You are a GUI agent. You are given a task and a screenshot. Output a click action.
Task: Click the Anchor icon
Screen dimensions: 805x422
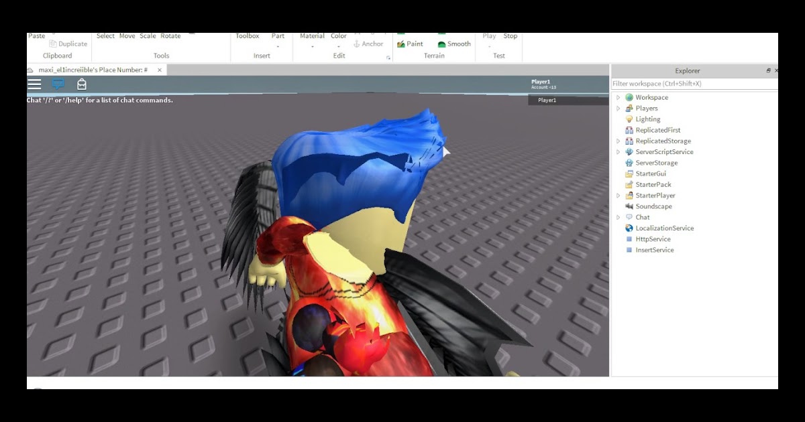click(x=357, y=44)
